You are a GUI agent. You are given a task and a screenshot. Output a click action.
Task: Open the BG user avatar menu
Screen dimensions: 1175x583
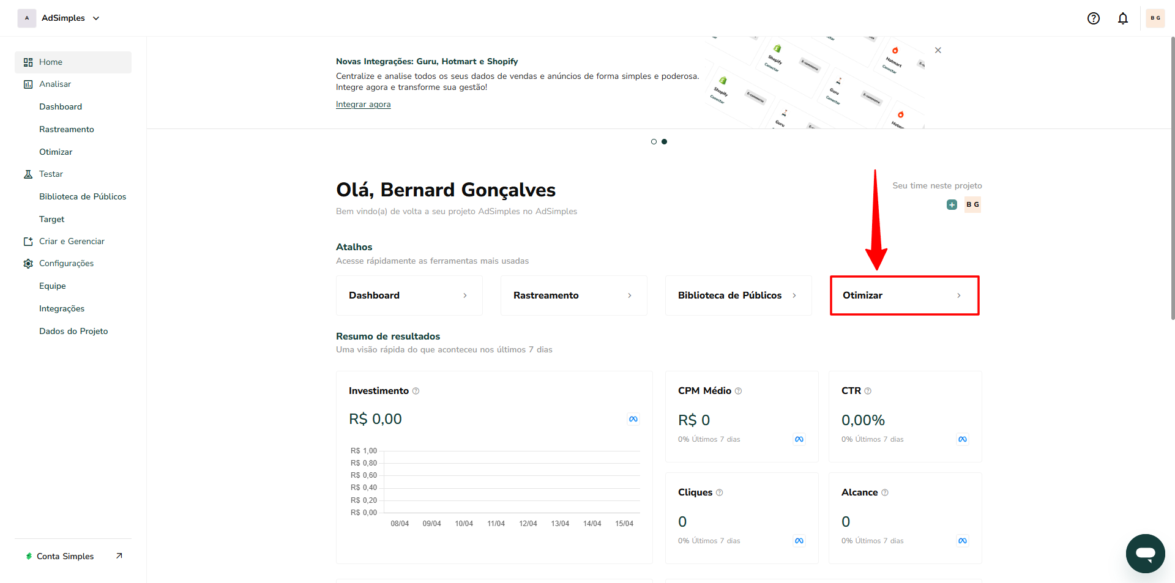[1155, 18]
